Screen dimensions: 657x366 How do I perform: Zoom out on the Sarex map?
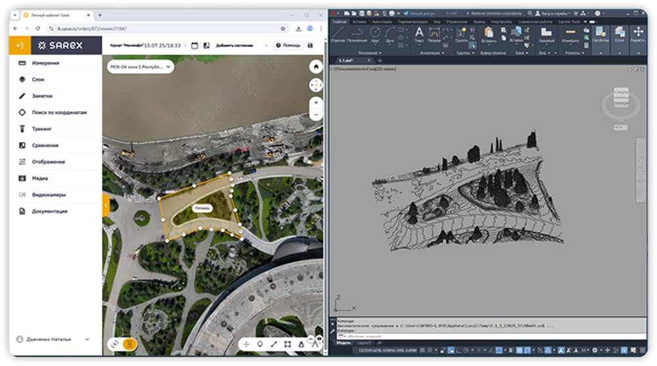click(316, 115)
